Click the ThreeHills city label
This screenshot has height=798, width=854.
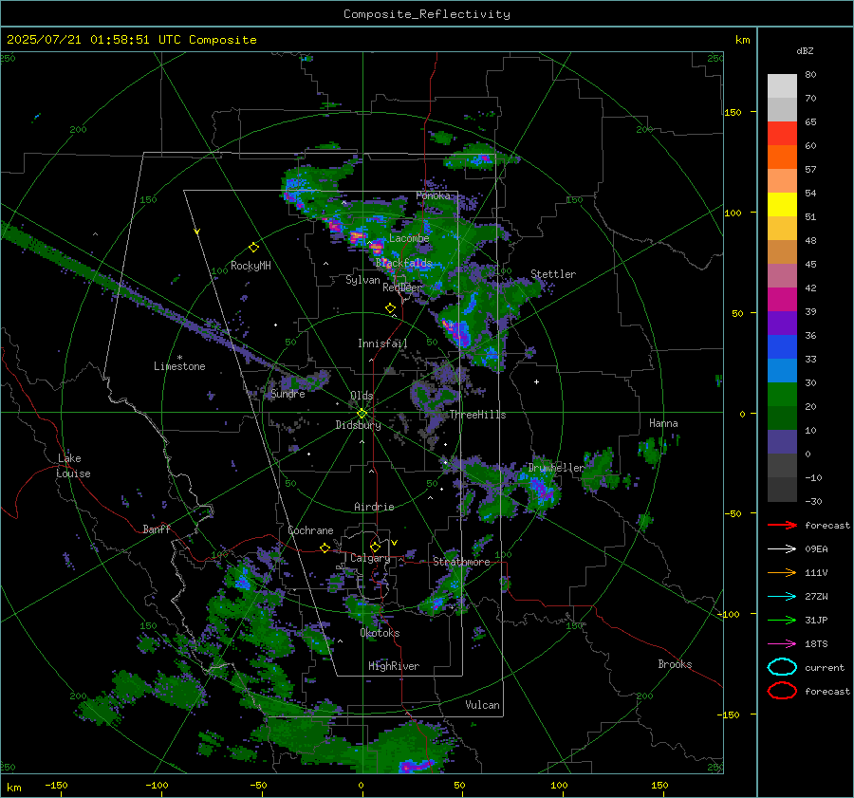pos(477,415)
